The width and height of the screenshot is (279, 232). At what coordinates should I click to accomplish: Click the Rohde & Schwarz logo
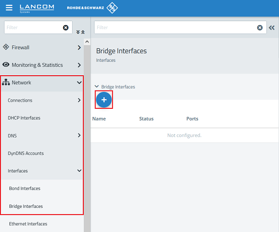pos(92,8)
